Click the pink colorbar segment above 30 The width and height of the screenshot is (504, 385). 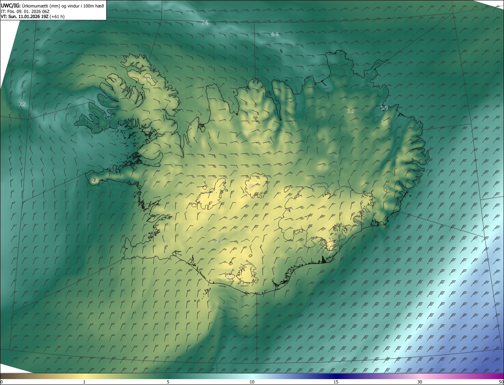(x=420, y=376)
